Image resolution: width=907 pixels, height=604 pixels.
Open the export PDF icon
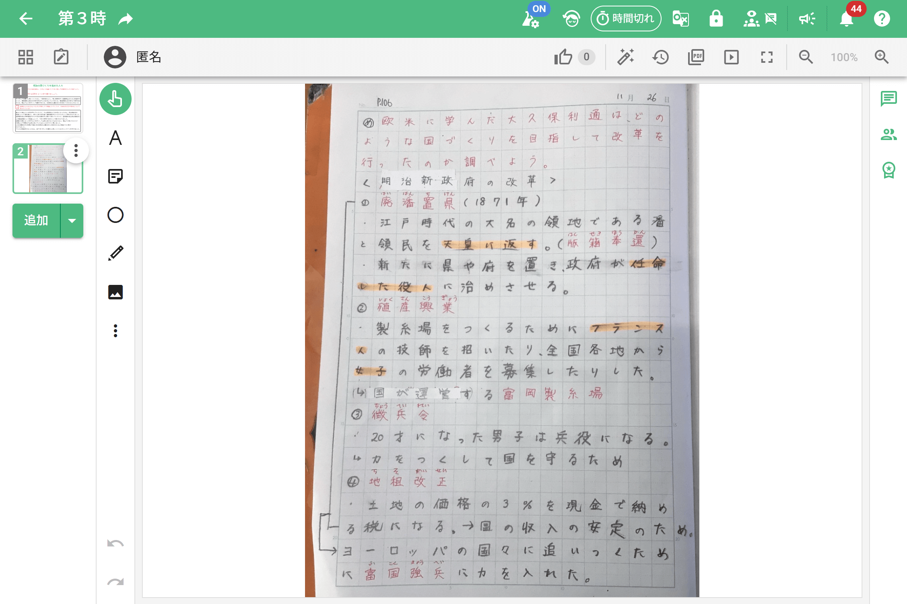coord(696,57)
